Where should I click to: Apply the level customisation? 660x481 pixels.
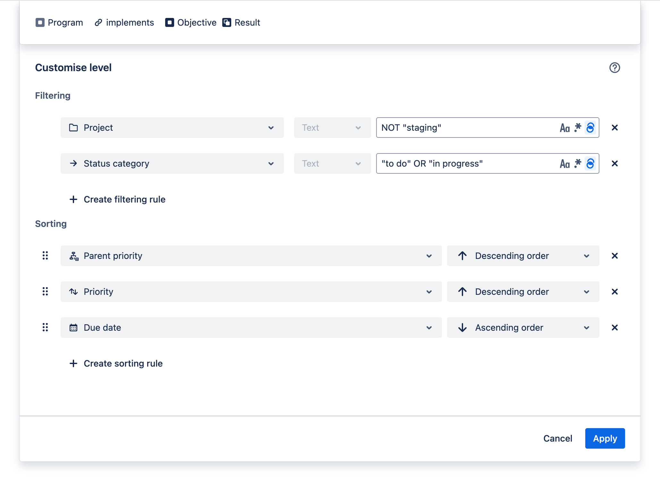(605, 438)
